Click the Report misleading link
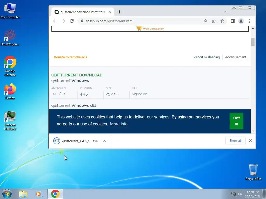This screenshot has height=199, width=266. [x=207, y=57]
